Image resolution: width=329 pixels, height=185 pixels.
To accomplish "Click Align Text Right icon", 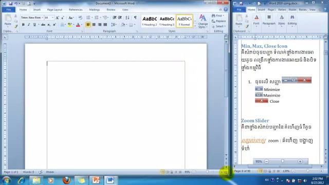I will 100,25.
